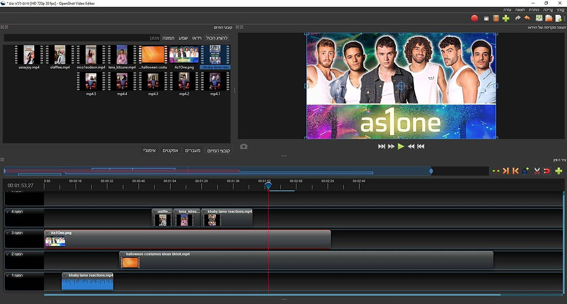Viewport: 567px width, 304px height.
Task: Switch to אימוג'י (Emoji) tab
Action: 150,151
